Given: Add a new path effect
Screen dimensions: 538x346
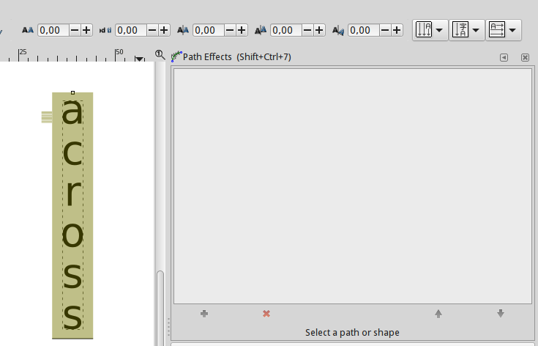Looking at the screenshot, I should click(203, 314).
